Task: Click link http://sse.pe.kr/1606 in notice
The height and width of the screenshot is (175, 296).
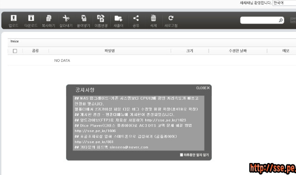Action: 95,131
